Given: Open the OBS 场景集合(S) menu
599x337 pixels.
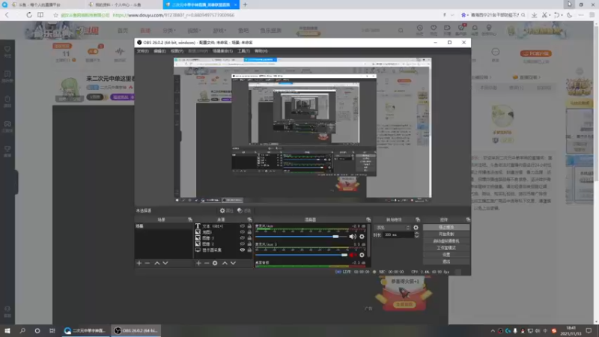Looking at the screenshot, I should click(222, 51).
